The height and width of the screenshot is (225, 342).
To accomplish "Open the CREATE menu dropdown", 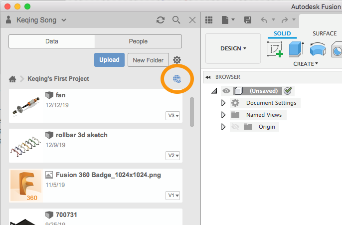I will tap(306, 64).
